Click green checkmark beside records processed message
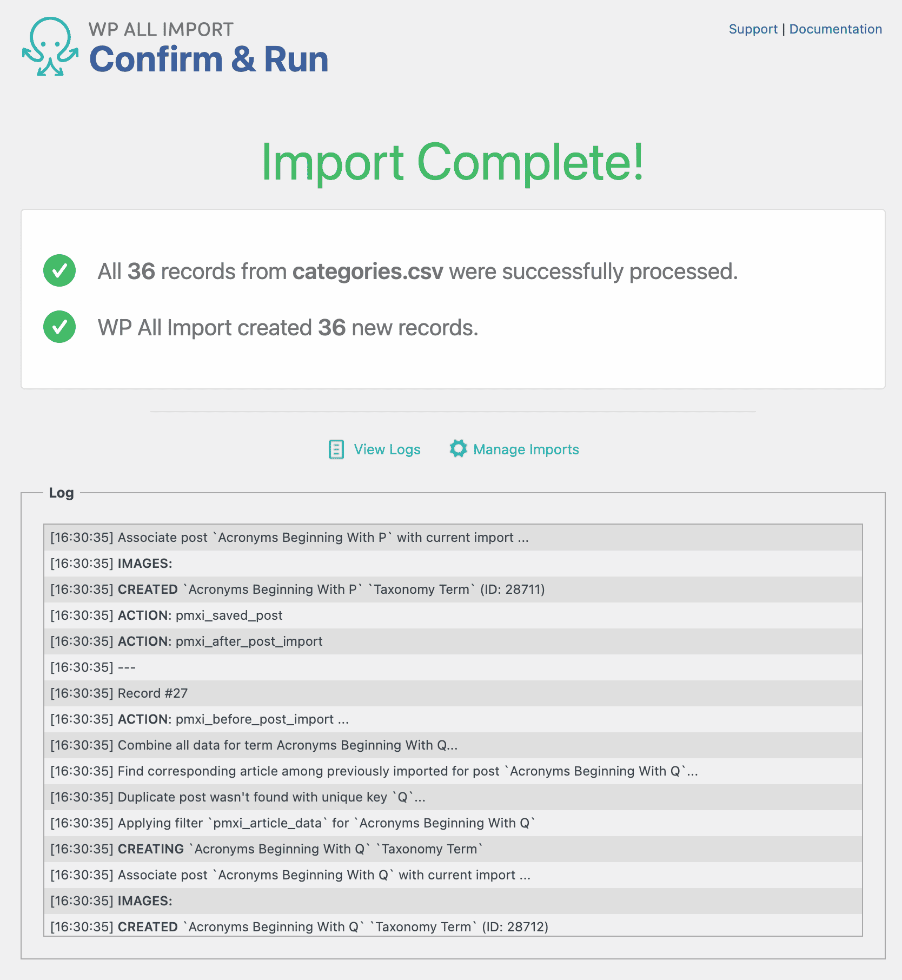 coord(59,270)
